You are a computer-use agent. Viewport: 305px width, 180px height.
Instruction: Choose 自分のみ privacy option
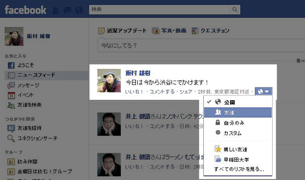(238, 123)
